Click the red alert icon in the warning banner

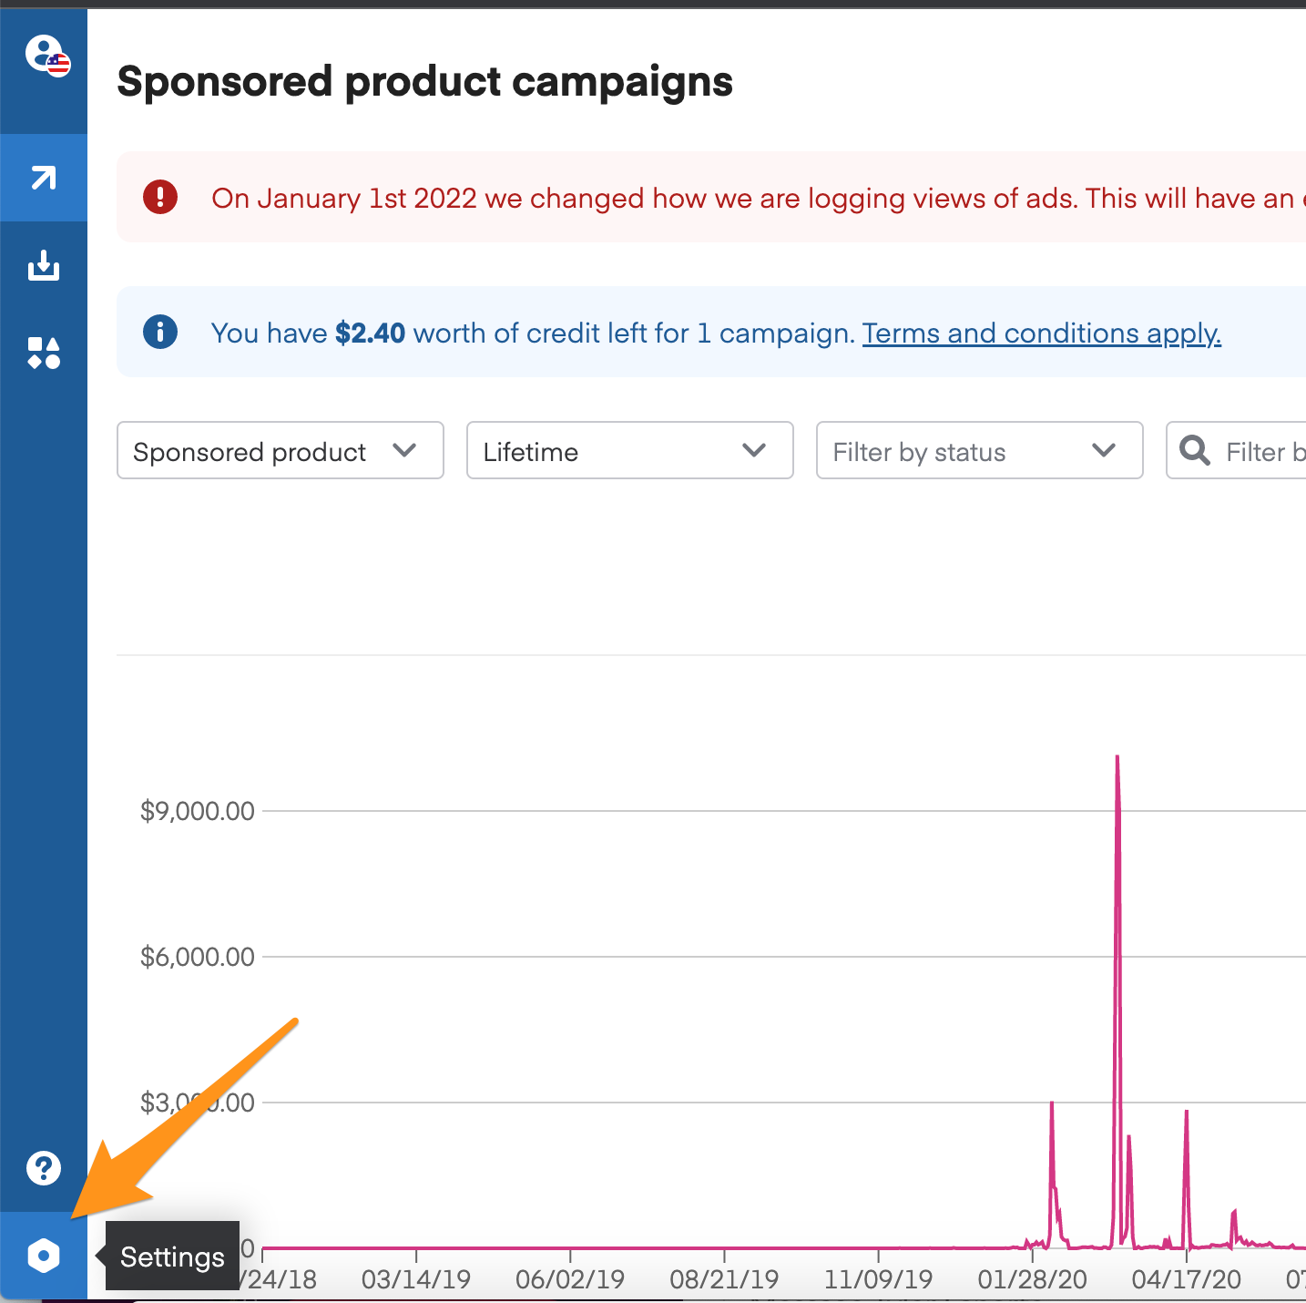tap(160, 198)
